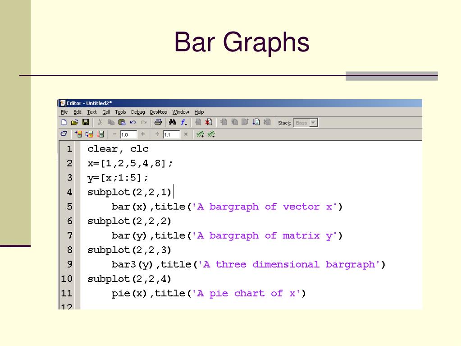The height and width of the screenshot is (346, 461).
Task: Open Find with the binoculars icon
Action: click(172, 122)
